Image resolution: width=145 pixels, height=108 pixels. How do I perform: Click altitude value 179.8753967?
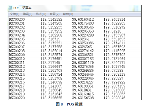click(114, 35)
